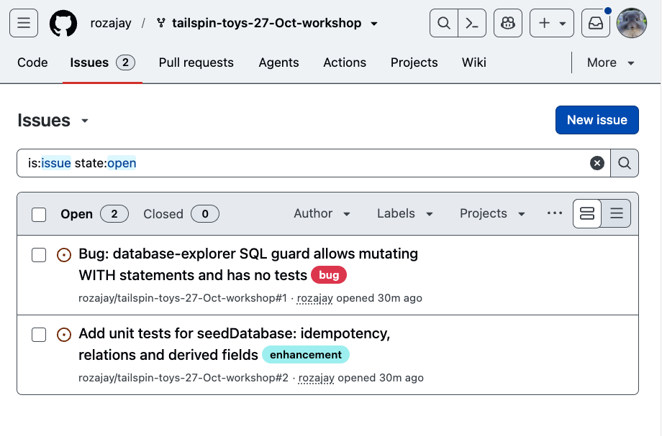Open the Code tab
This screenshot has height=436, width=662.
(32, 62)
